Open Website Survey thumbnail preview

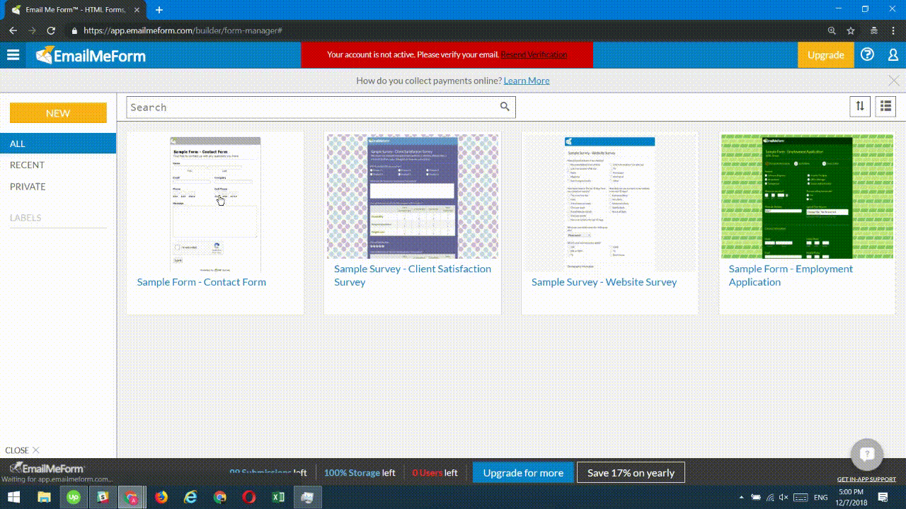[609, 204]
